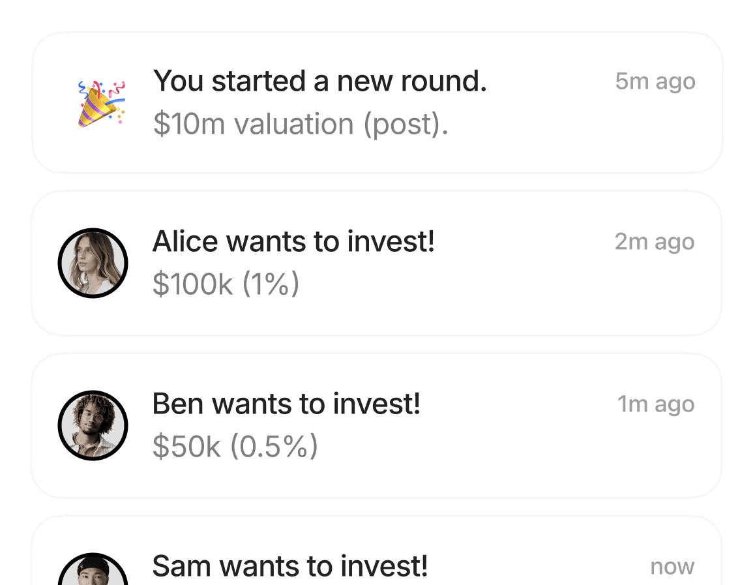755x585 pixels.
Task: Click the $10m valuation (post) subtitle
Action: click(301, 124)
